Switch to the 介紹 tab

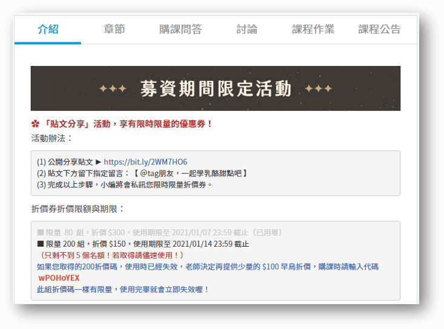tap(48, 29)
